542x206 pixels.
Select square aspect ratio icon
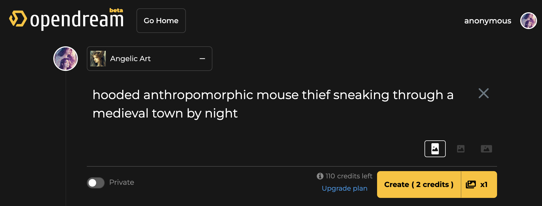461,149
